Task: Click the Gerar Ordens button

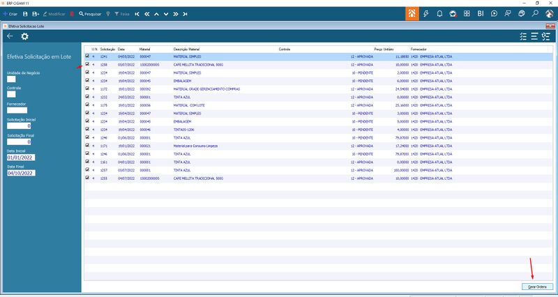Action: [x=537, y=287]
